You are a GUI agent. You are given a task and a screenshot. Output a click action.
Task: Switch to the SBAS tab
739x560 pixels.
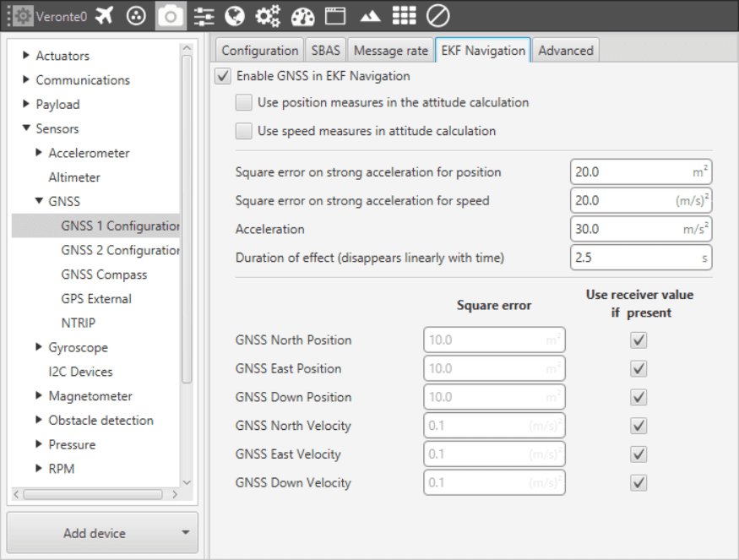[x=326, y=51]
